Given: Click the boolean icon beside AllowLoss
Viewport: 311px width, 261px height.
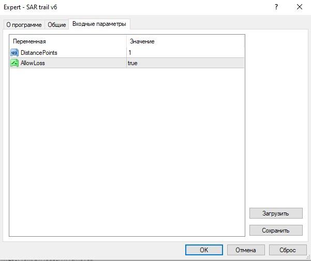Looking at the screenshot, I should 14,63.
